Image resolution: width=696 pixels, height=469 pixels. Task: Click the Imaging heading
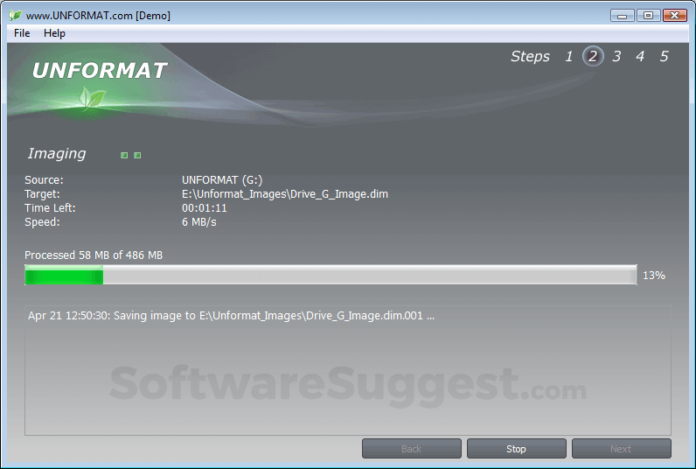pyautogui.click(x=57, y=154)
